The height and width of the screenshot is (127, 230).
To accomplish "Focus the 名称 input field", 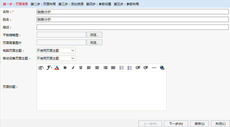I will coord(133,12).
